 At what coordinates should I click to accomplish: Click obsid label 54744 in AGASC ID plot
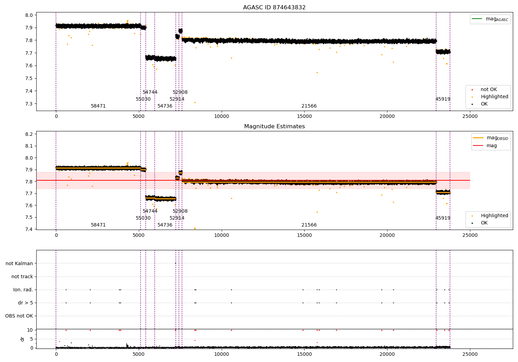150,92
